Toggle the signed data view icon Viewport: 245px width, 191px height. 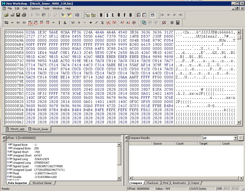point(139,15)
